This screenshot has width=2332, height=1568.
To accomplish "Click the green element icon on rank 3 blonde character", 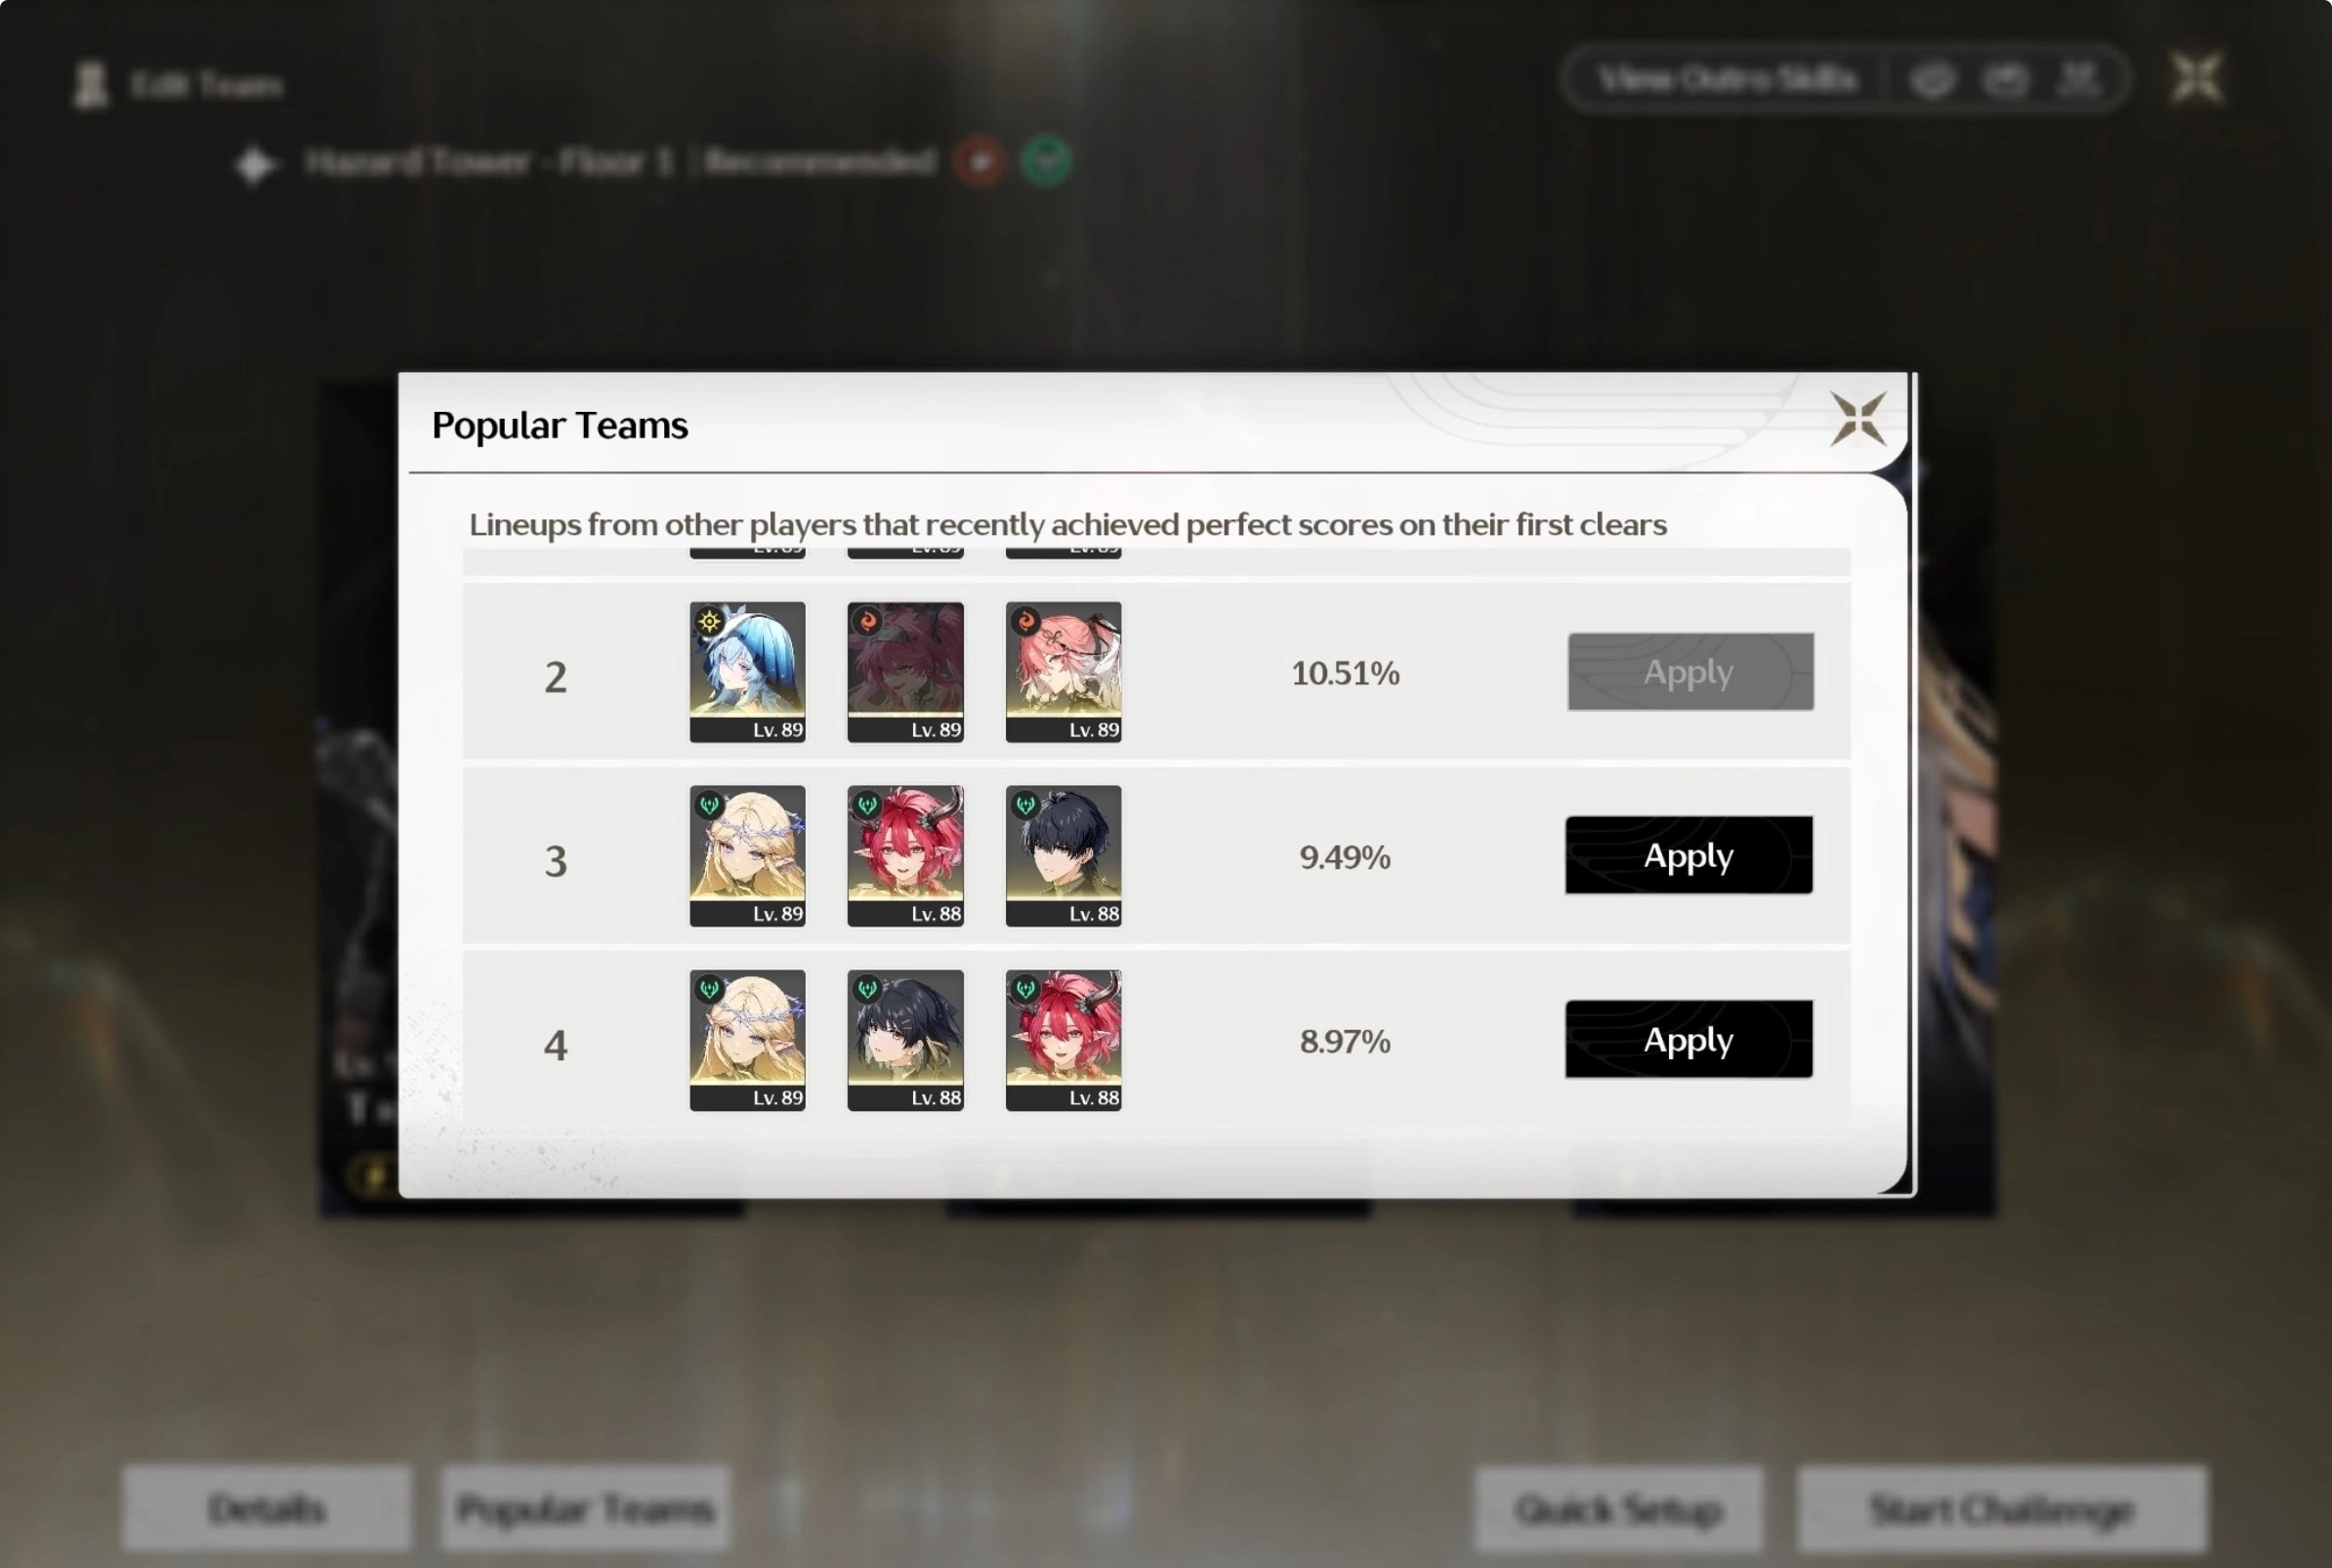I will coord(709,805).
